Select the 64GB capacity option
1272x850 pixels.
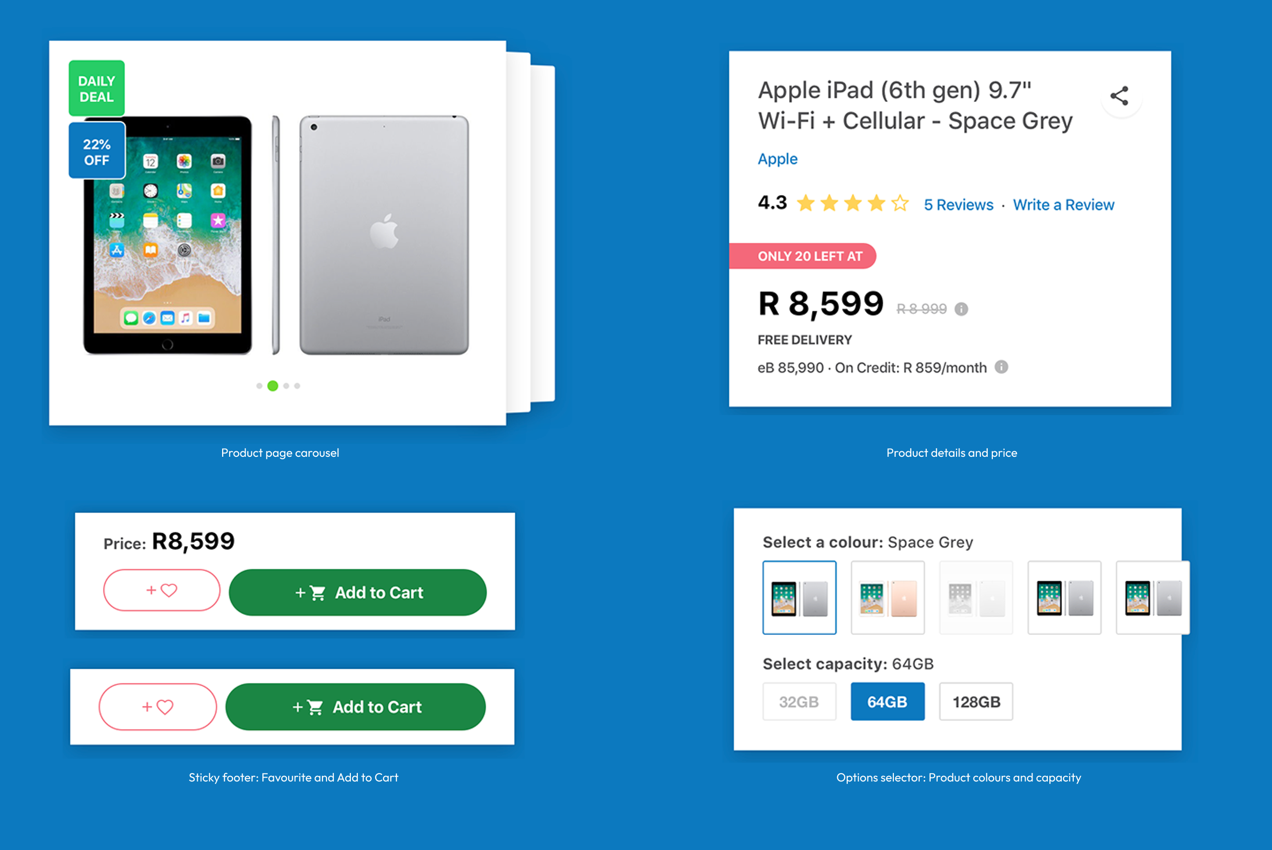[x=887, y=702]
